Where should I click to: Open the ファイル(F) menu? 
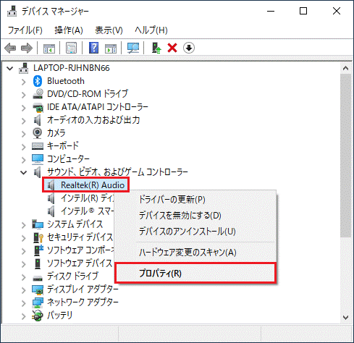(x=25, y=30)
